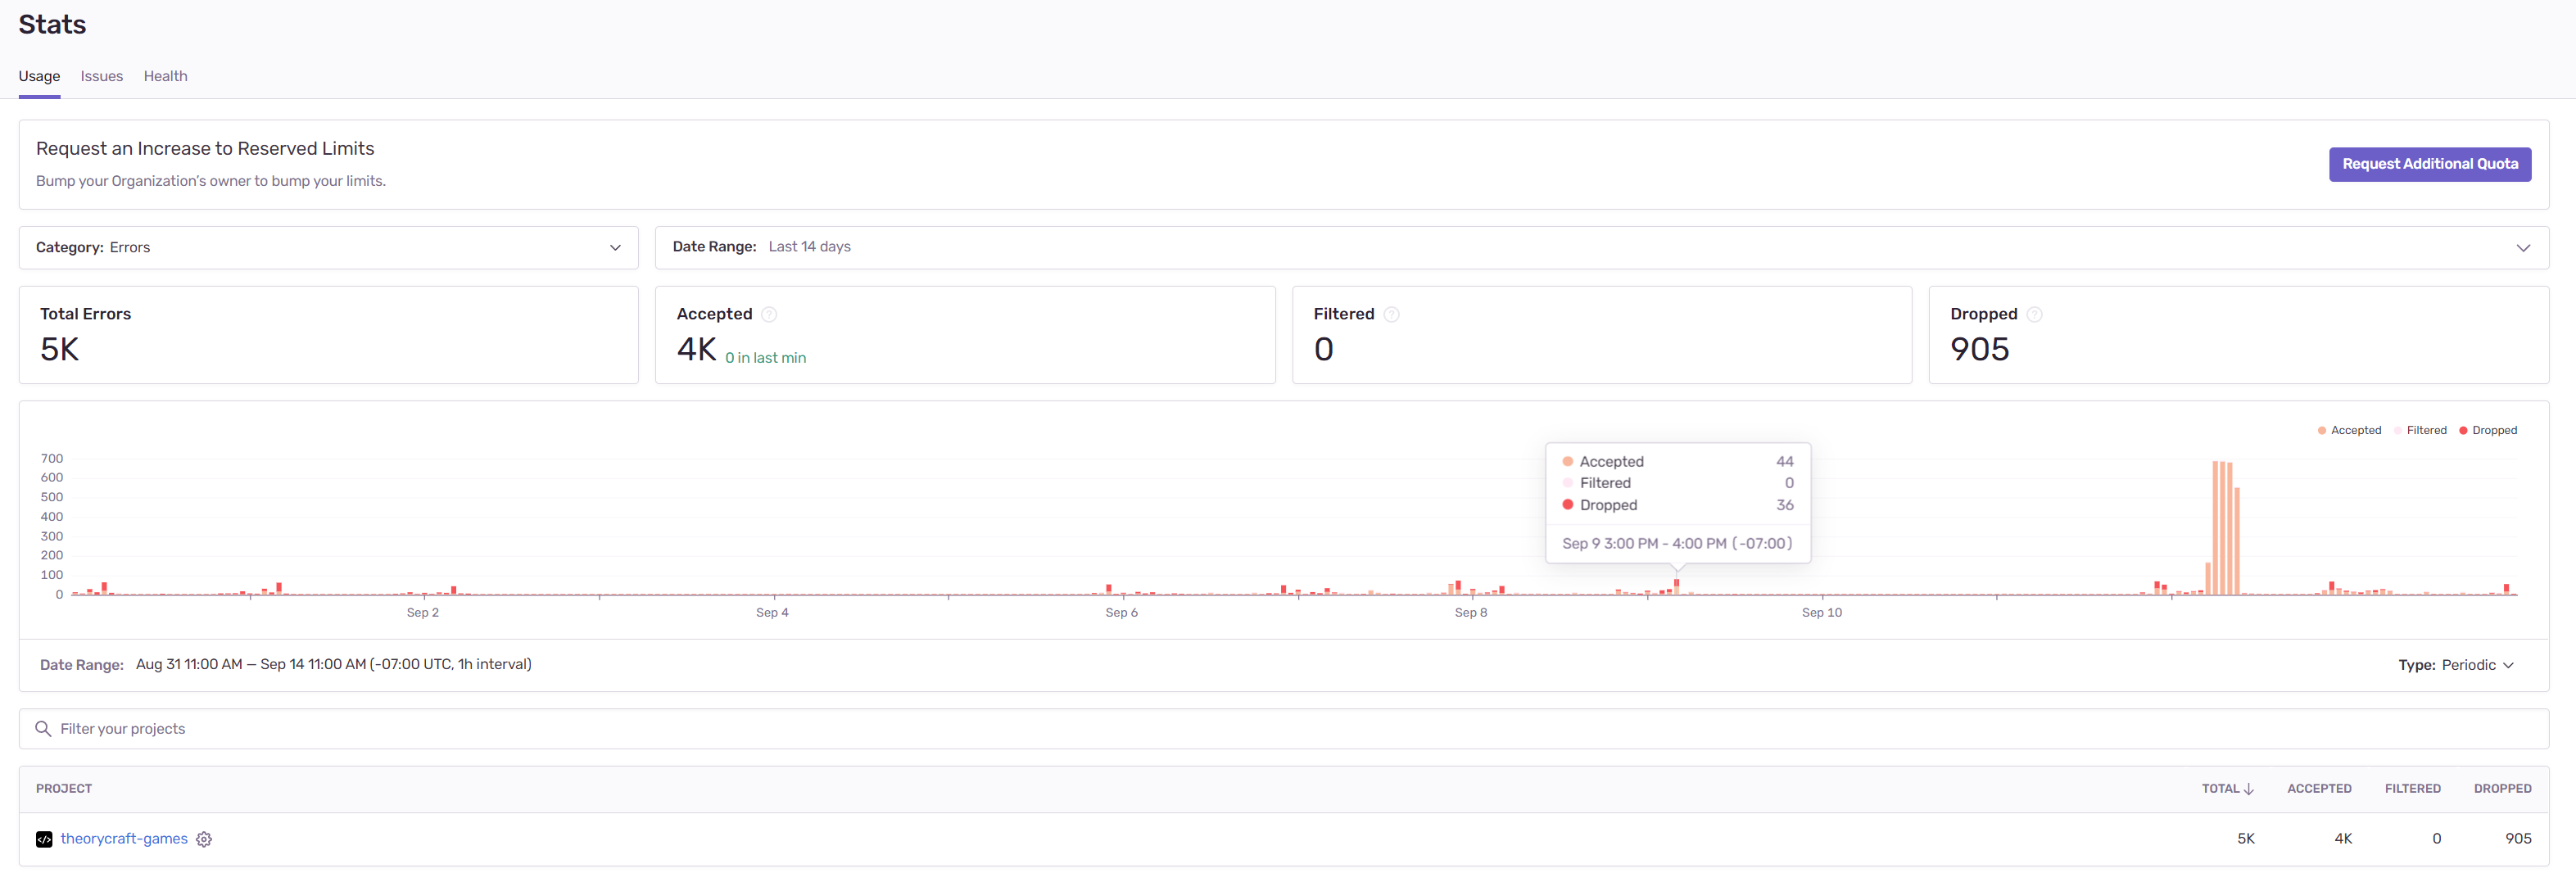Click the 4K value in Accepted card

pyautogui.click(x=696, y=349)
